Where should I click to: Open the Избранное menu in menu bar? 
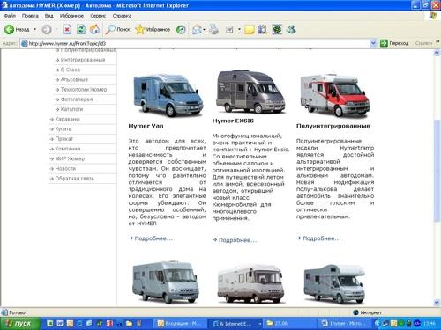point(71,16)
